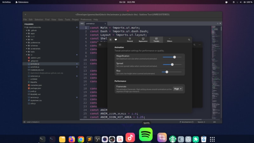
Task: Open the Music app in the dock
Action: tap(130, 137)
